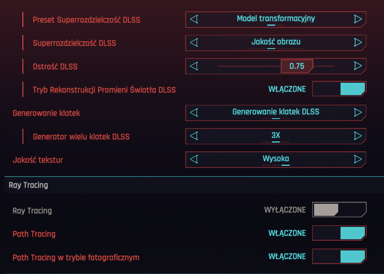Toggle Path Tracing w trybie fotograficznym
Screen dimensions: 384x274
tap(339, 256)
